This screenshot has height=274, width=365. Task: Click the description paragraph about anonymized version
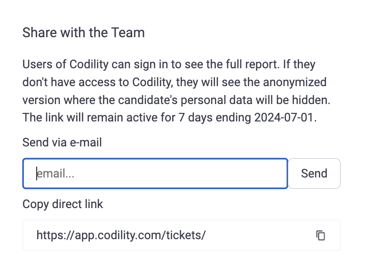(x=176, y=91)
